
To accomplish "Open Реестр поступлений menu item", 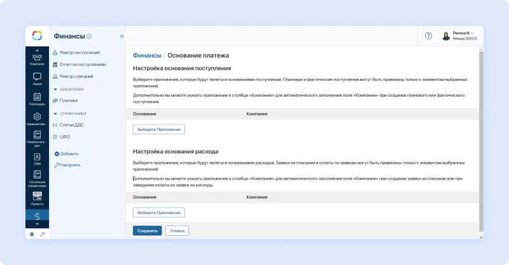I will (x=80, y=53).
